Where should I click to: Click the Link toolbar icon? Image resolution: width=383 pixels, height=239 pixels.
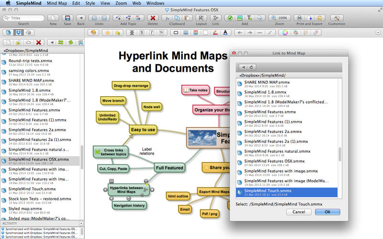215,18
